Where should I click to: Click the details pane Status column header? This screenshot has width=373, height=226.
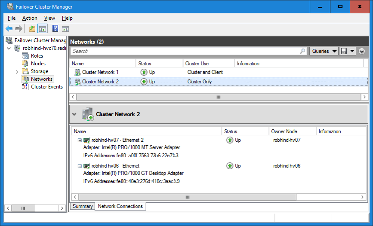[245, 131]
